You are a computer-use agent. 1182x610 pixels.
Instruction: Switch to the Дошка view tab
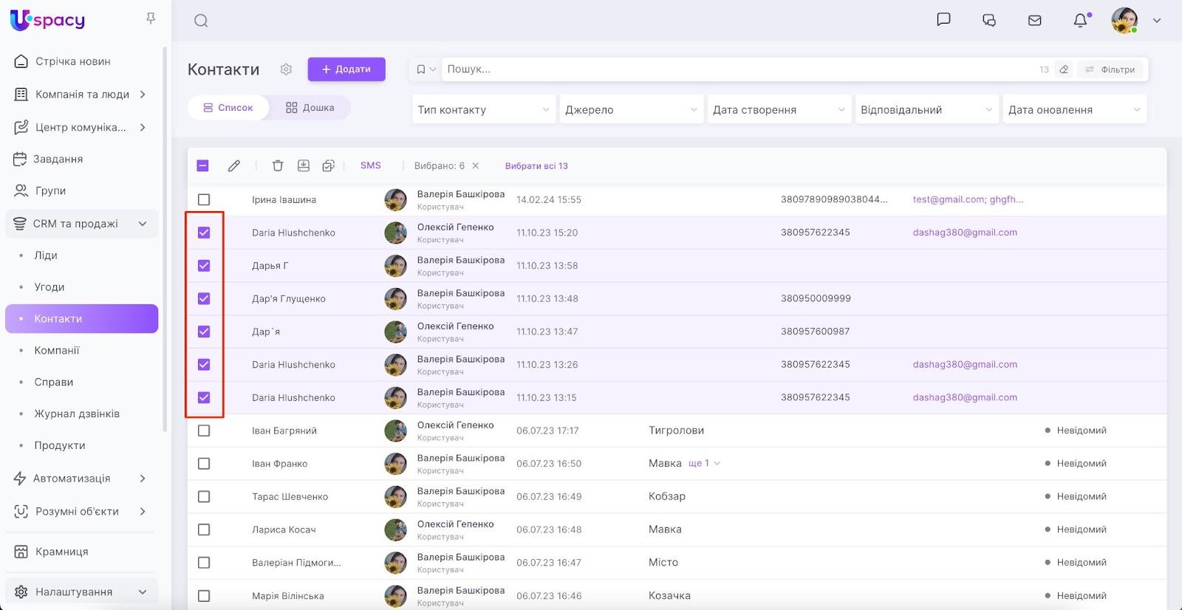[310, 108]
